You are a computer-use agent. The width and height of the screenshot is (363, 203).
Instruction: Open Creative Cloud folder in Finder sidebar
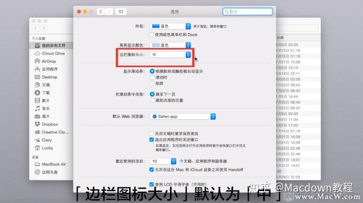[x=51, y=132]
